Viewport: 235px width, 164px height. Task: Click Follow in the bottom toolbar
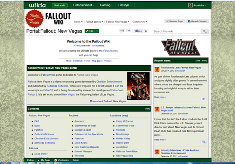tap(31, 160)
